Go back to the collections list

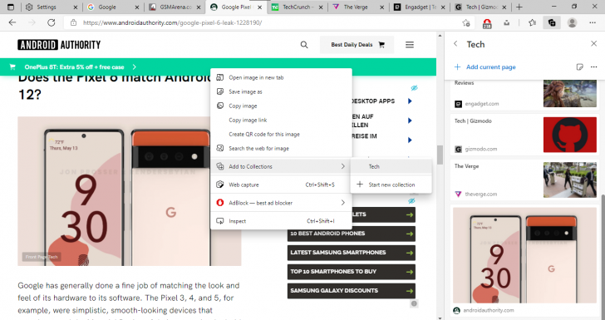pyautogui.click(x=455, y=44)
